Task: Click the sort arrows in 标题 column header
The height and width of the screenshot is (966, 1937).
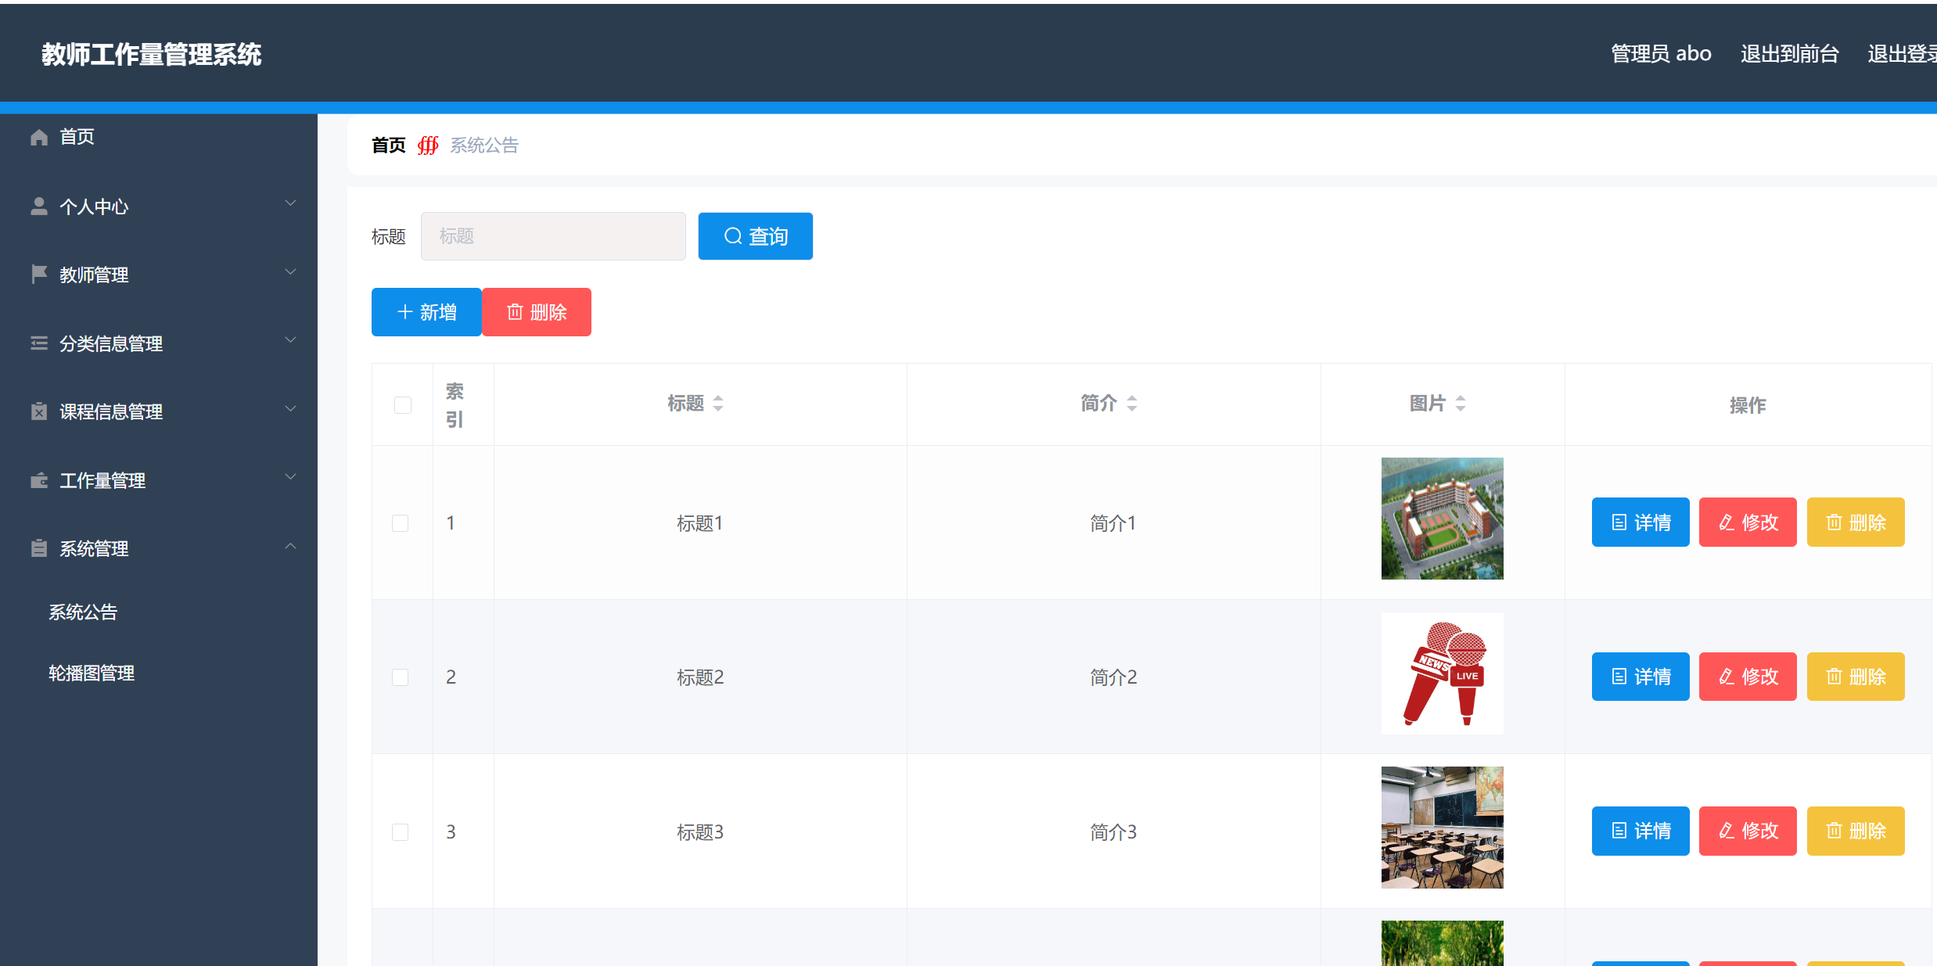Action: (718, 404)
